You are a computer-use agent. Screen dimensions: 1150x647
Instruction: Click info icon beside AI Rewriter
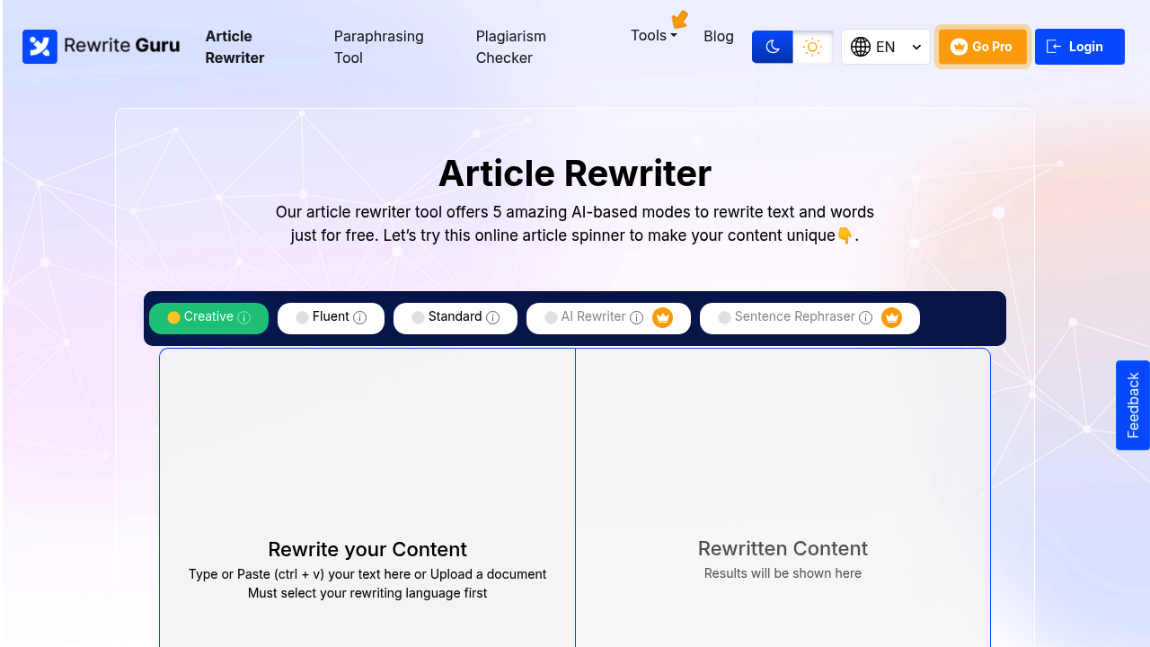click(636, 318)
